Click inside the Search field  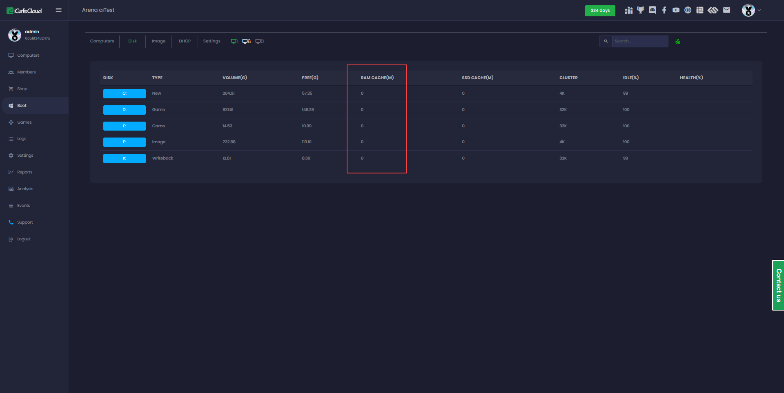click(x=639, y=41)
